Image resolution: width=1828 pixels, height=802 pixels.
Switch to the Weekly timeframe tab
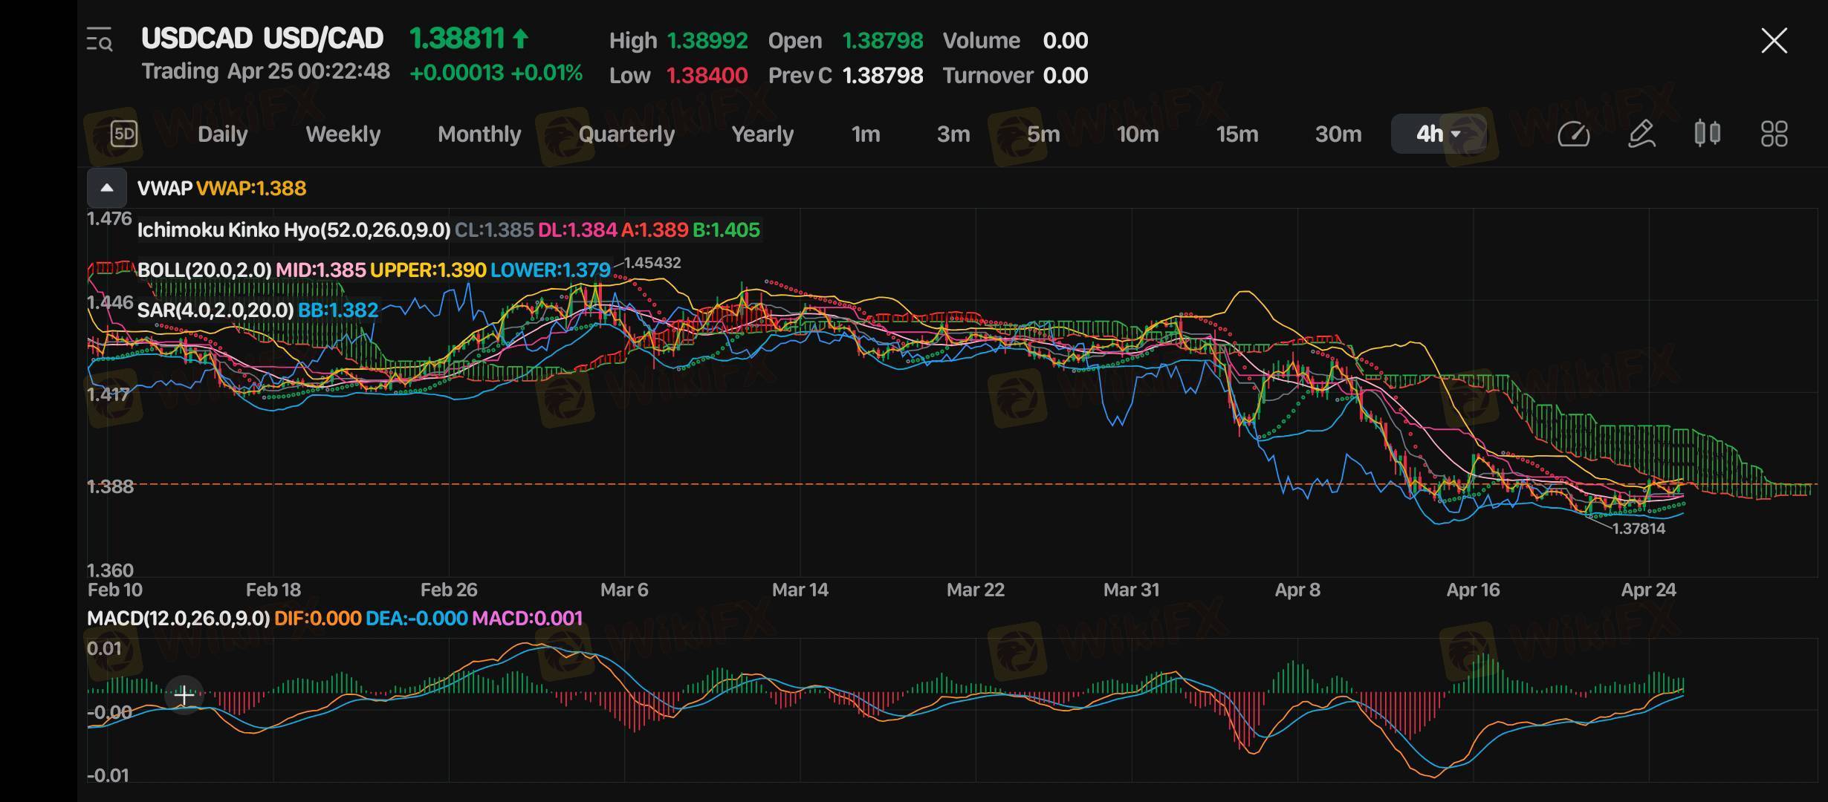point(343,134)
